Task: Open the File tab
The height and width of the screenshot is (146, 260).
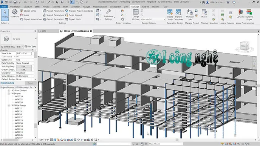Action: [x=4, y=7]
